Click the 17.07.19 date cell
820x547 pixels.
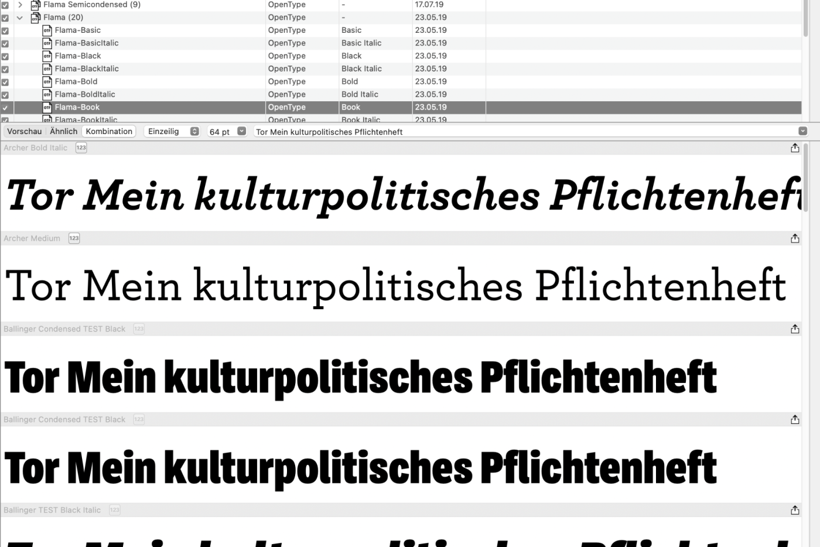429,5
